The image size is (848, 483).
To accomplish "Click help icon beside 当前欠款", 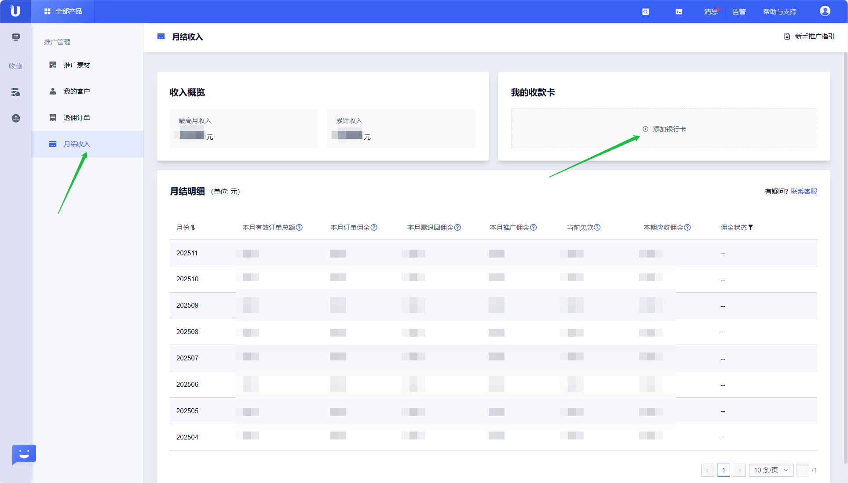I will (597, 227).
